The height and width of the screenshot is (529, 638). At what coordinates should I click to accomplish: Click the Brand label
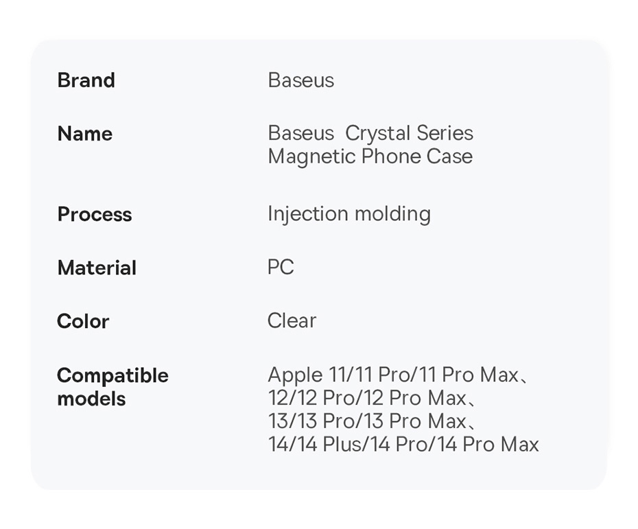[86, 80]
